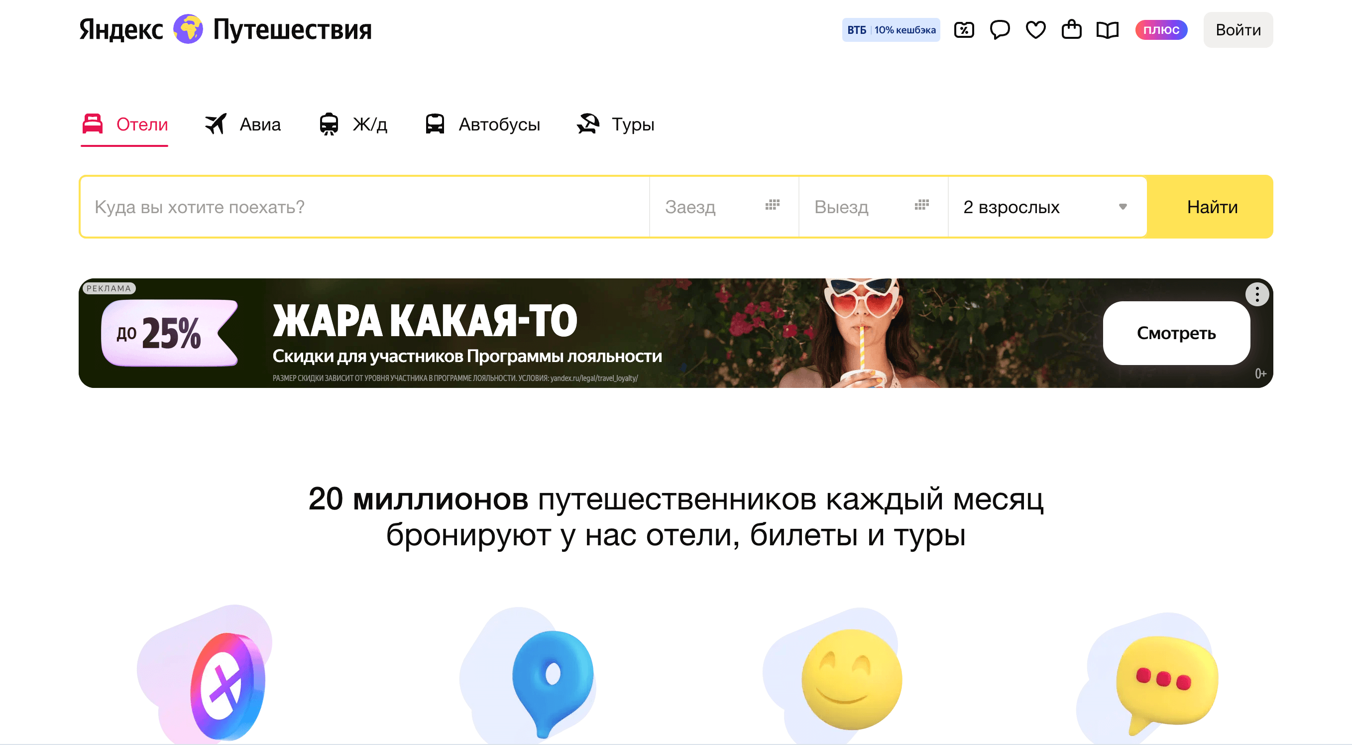Click the Выезд calendar grid icon
Viewport: 1352px width, 745px height.
click(921, 205)
